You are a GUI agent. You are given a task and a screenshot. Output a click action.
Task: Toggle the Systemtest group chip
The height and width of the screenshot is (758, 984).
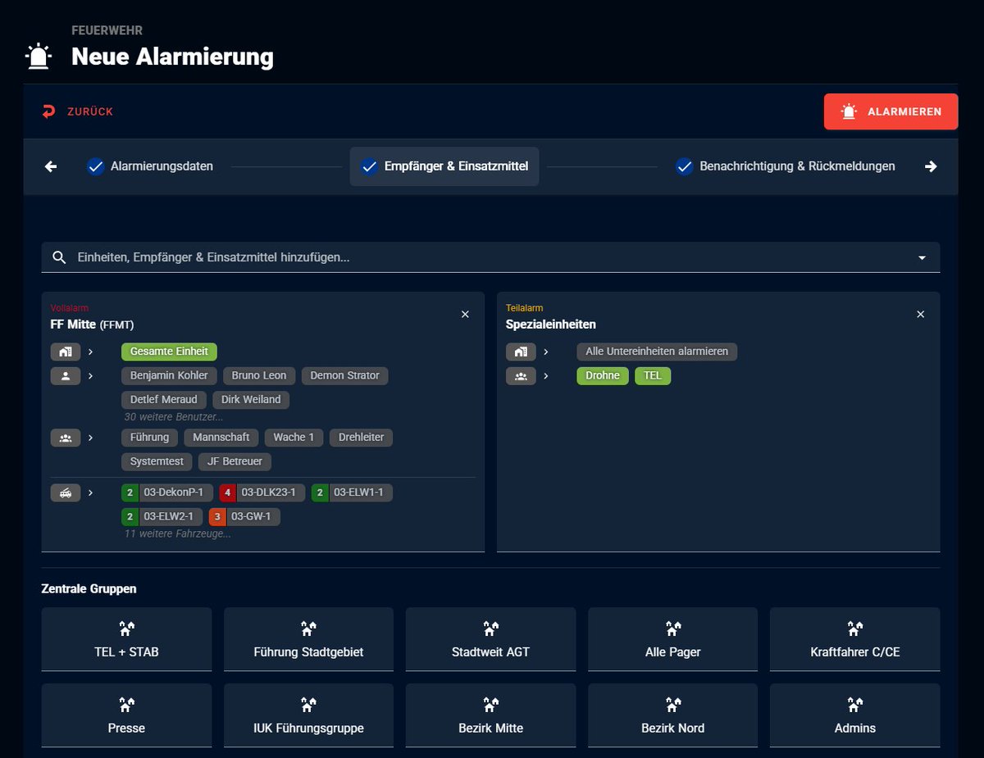tap(157, 461)
